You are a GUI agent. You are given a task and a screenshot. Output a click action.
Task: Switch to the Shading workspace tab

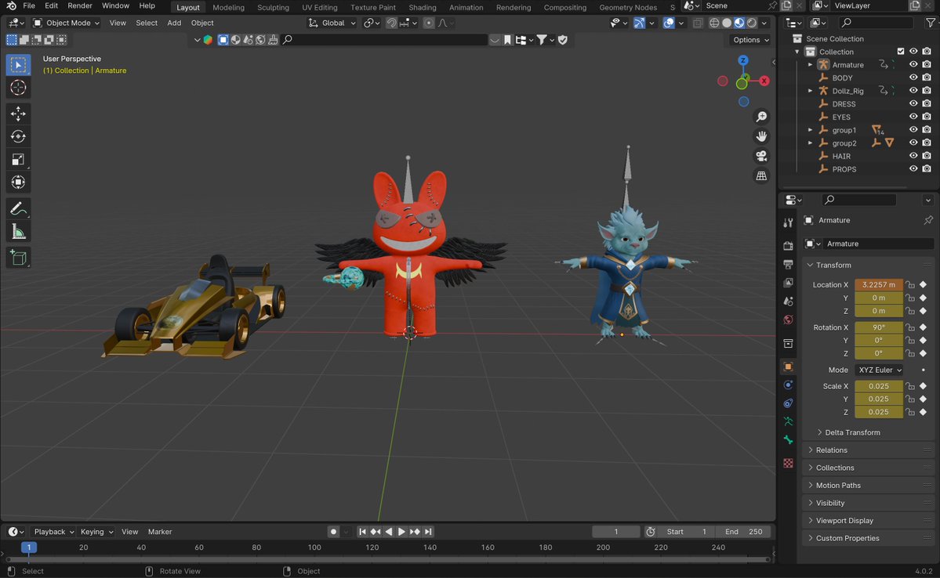(x=422, y=7)
